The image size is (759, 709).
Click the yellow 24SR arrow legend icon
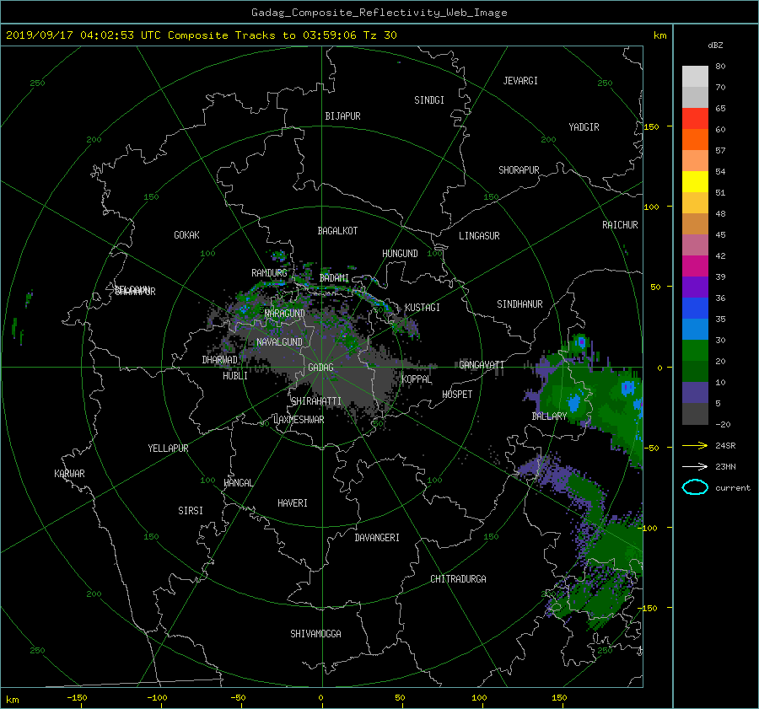click(x=695, y=445)
